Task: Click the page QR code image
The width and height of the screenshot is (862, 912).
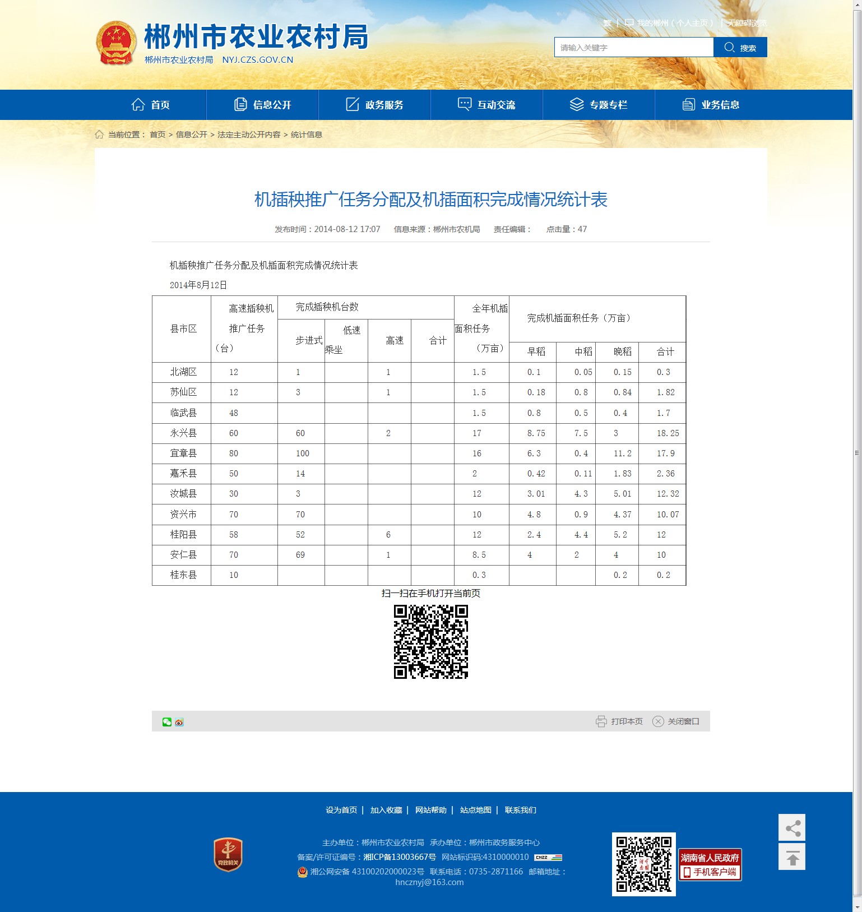Action: 431,642
